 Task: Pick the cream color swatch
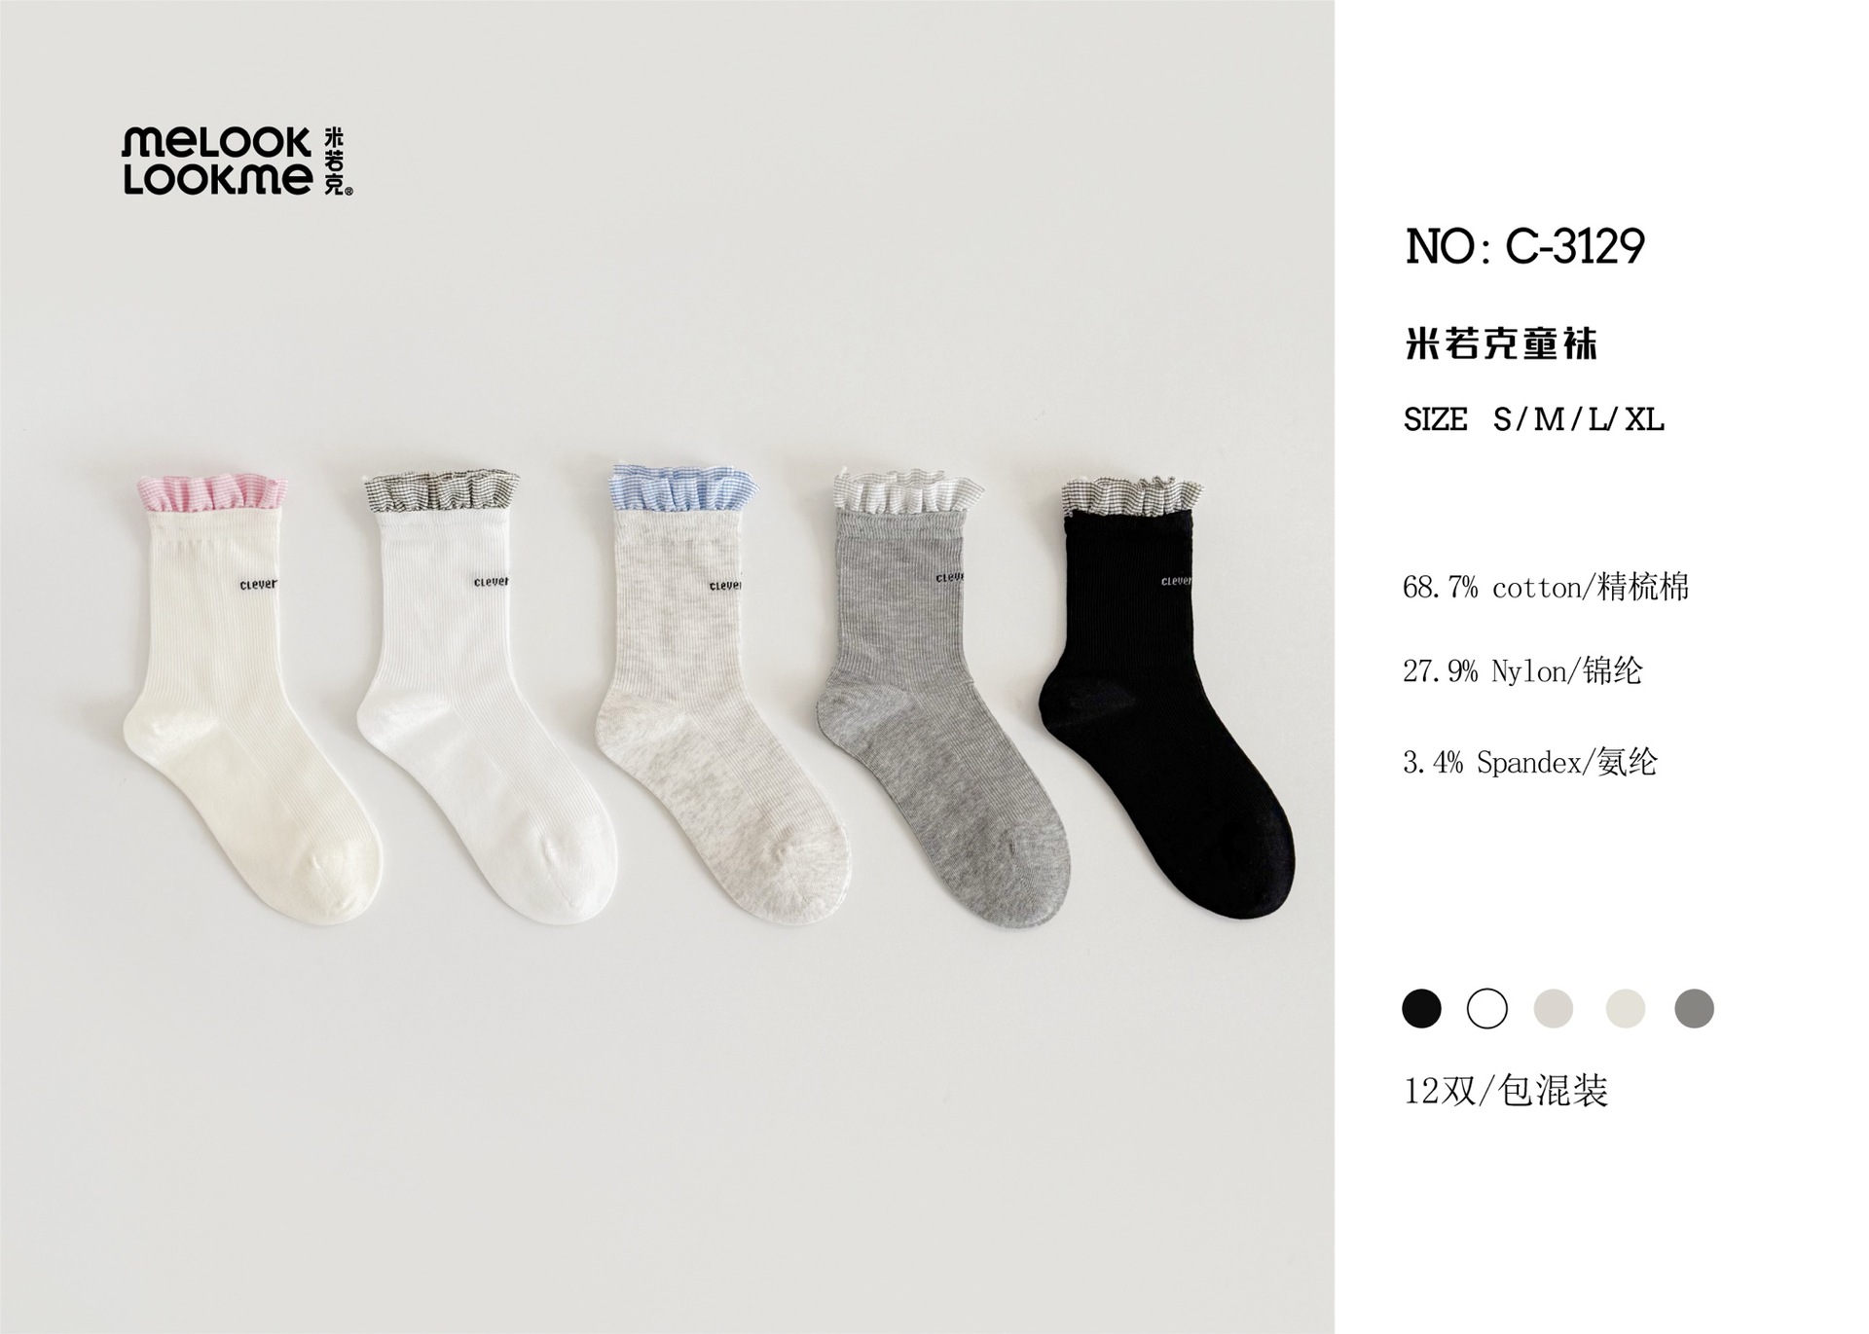1625,1008
